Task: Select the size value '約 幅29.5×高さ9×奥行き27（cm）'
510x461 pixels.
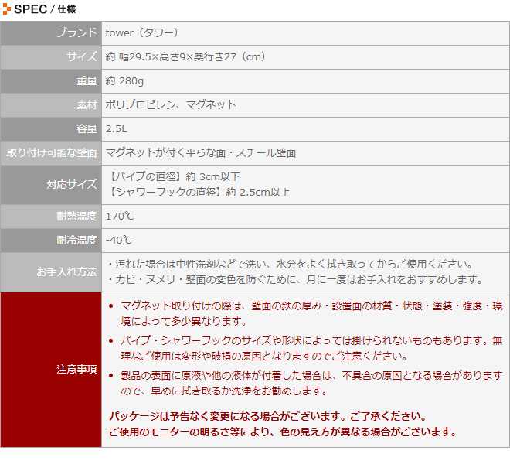Action: click(x=185, y=57)
